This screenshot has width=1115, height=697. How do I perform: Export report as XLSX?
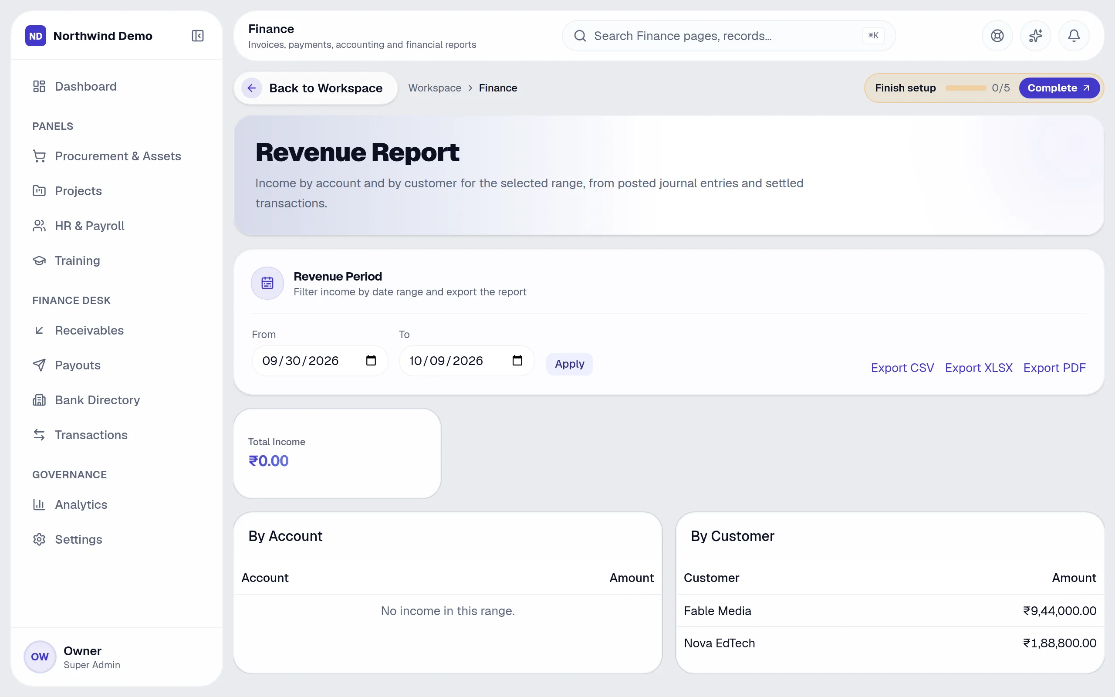click(979, 368)
